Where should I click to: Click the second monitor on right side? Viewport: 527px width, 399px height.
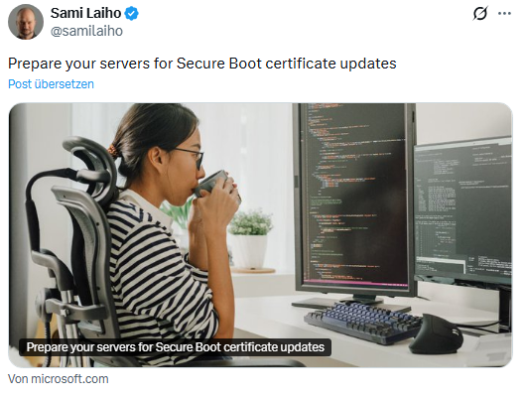tap(463, 209)
